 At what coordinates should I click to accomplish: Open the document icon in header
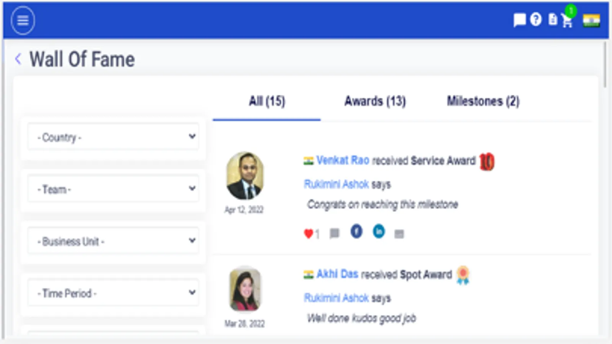pyautogui.click(x=553, y=19)
